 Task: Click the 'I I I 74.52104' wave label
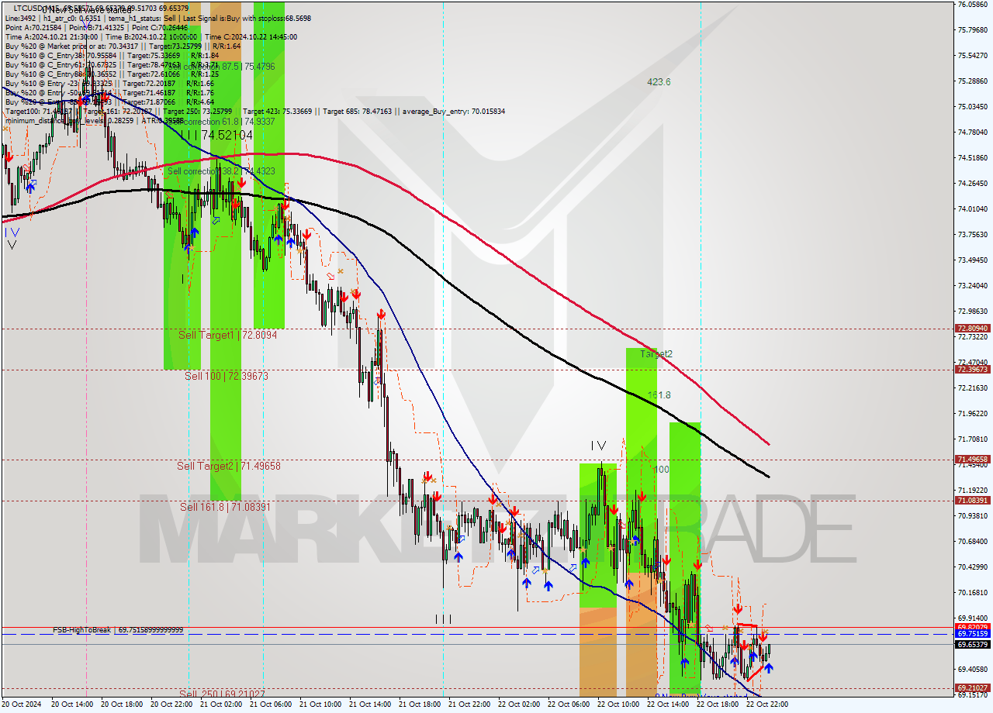216,135
